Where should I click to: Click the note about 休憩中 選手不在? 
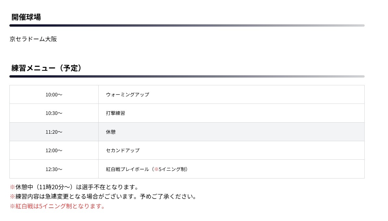click(x=74, y=187)
